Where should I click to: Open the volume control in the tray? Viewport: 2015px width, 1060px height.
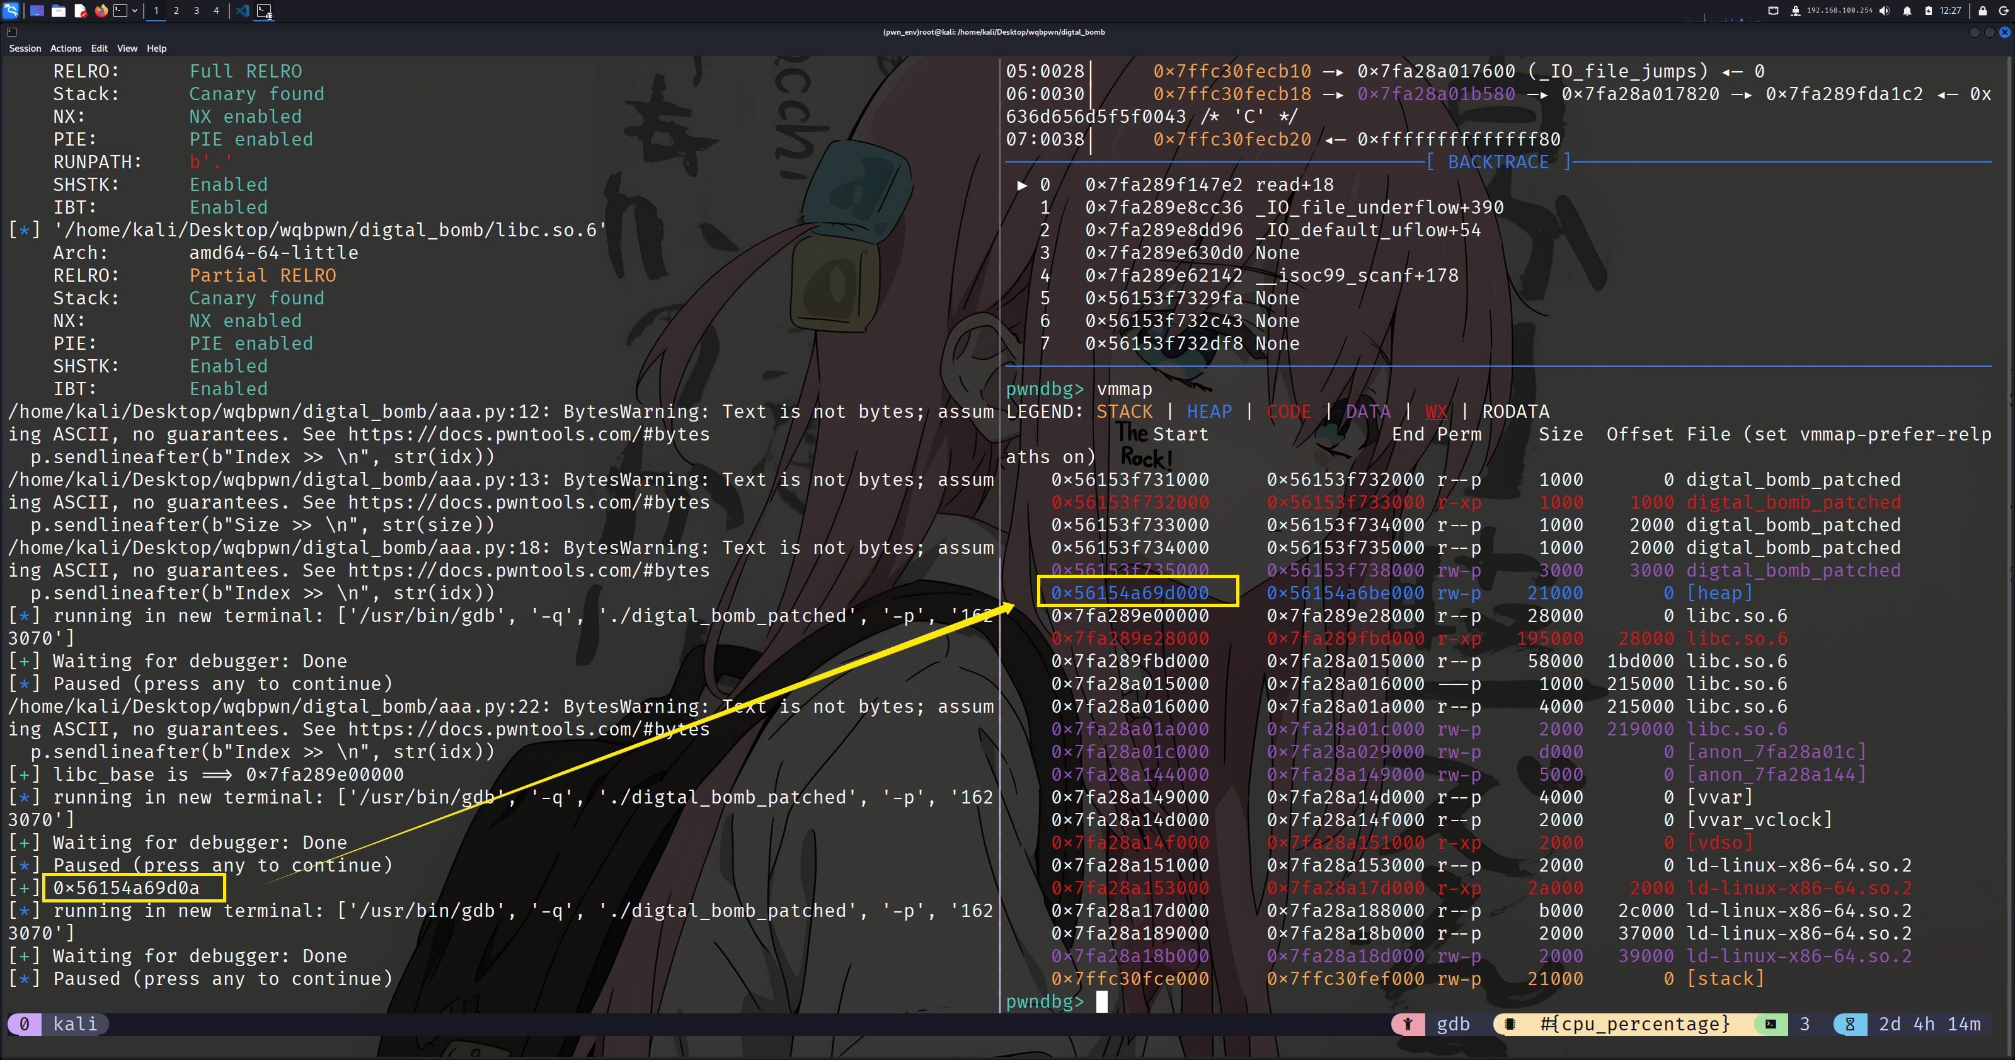tap(1885, 11)
